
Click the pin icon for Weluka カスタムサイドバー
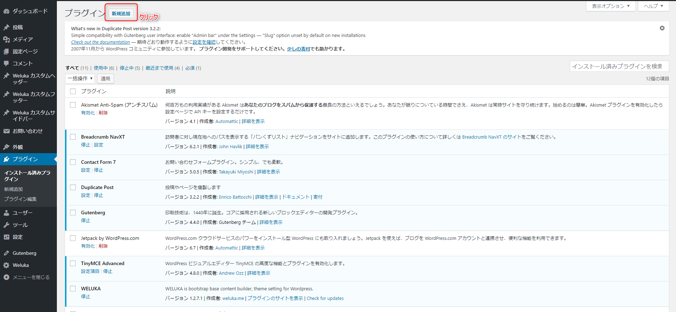tap(6, 113)
